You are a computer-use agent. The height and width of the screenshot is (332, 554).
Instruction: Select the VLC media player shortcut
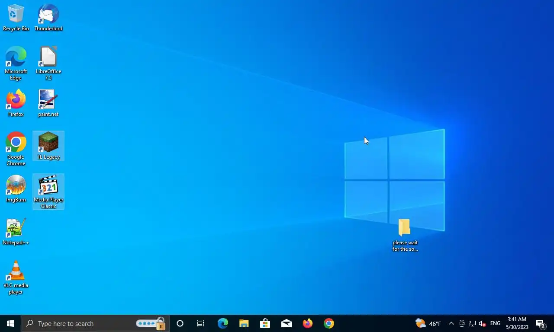pyautogui.click(x=16, y=278)
